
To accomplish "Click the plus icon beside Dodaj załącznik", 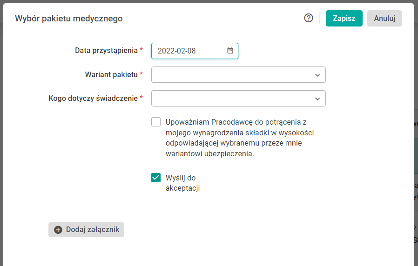I will [x=58, y=230].
